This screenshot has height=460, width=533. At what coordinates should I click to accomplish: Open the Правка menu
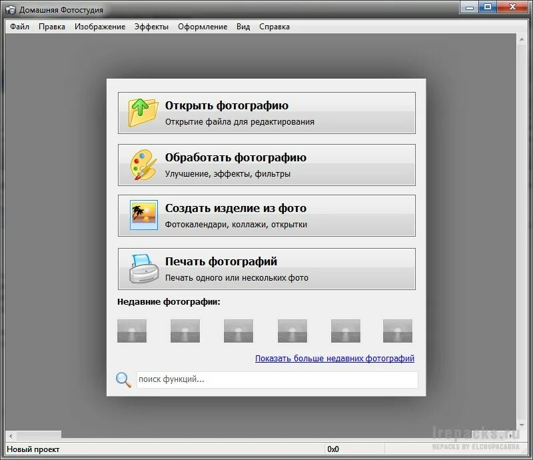(x=52, y=27)
